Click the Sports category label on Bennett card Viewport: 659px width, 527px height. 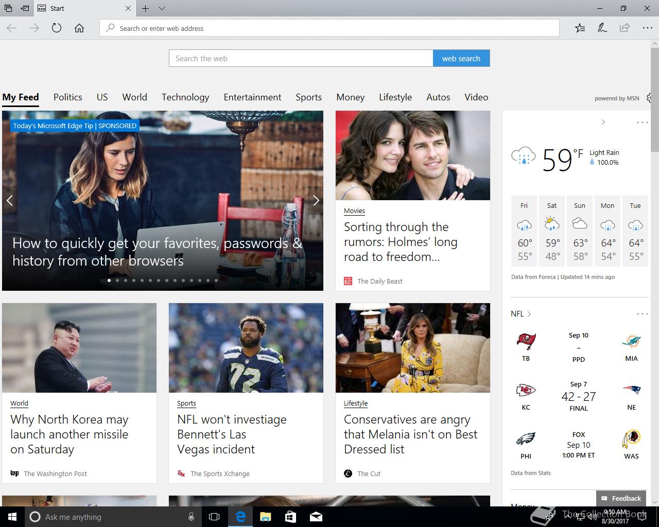coord(186,403)
